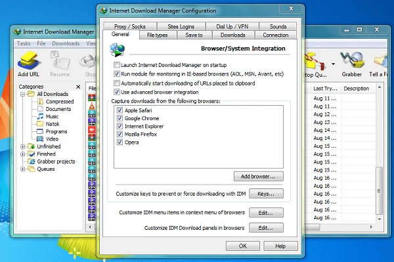The height and width of the screenshot is (262, 394).
Task: Close the Configuration dialog
Action: click(291, 9)
